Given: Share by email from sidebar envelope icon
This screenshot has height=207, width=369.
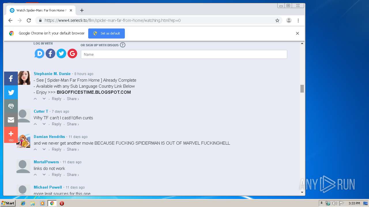Looking at the screenshot, I should click(x=11, y=120).
